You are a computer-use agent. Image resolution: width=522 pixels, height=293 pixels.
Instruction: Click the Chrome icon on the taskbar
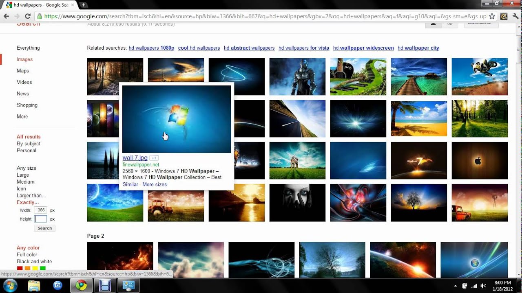pos(82,286)
